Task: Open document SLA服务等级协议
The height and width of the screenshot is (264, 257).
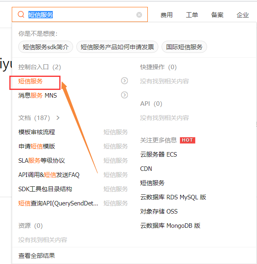Action: pyautogui.click(x=41, y=160)
